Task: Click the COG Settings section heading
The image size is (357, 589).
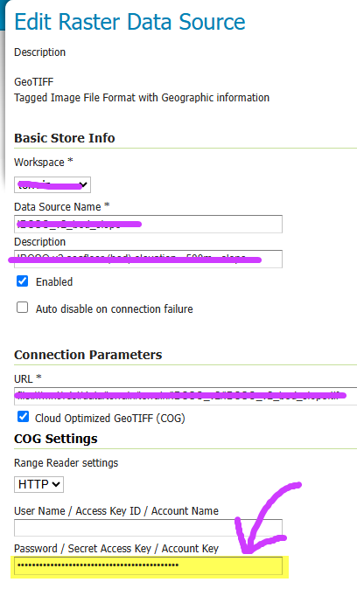Action: coord(56,439)
